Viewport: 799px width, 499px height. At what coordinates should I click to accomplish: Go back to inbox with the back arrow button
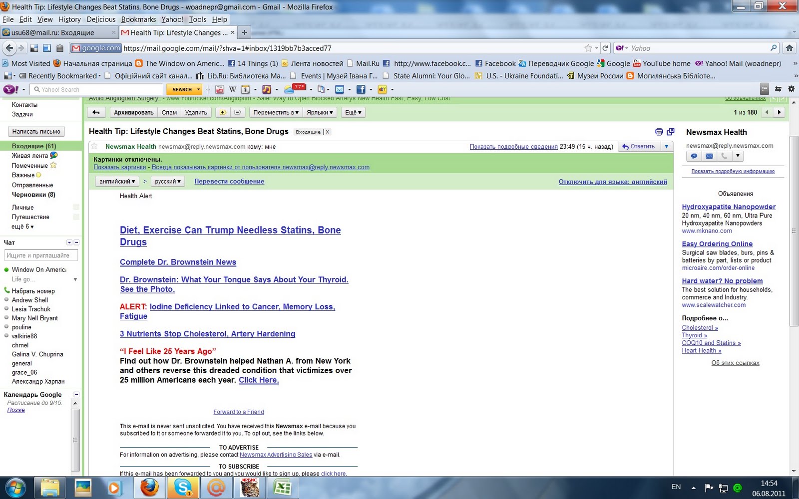[96, 112]
